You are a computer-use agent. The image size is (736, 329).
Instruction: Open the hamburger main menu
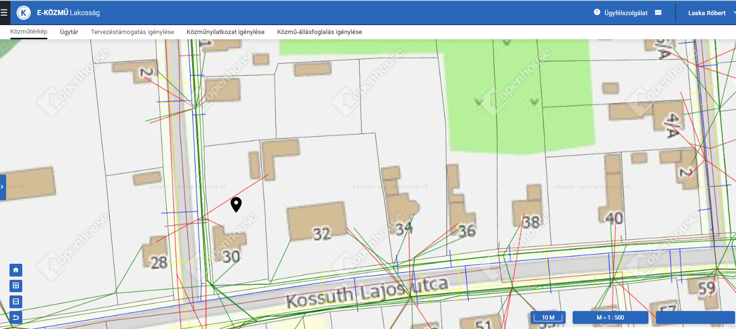[x=4, y=13]
